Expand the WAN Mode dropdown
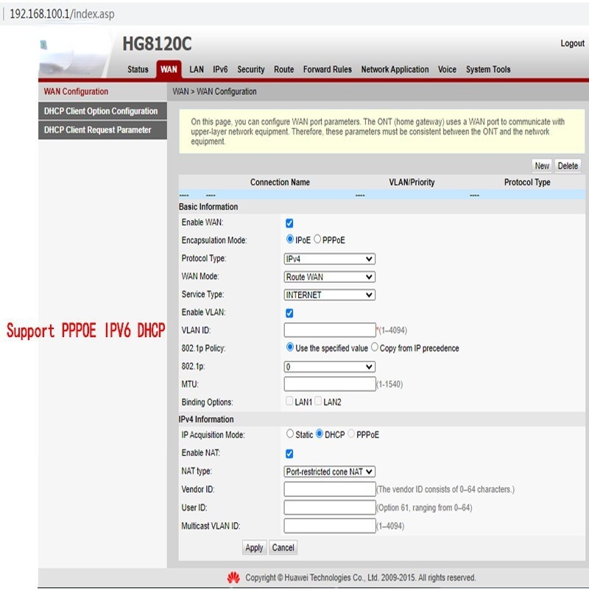The width and height of the screenshot is (589, 589). click(x=330, y=277)
